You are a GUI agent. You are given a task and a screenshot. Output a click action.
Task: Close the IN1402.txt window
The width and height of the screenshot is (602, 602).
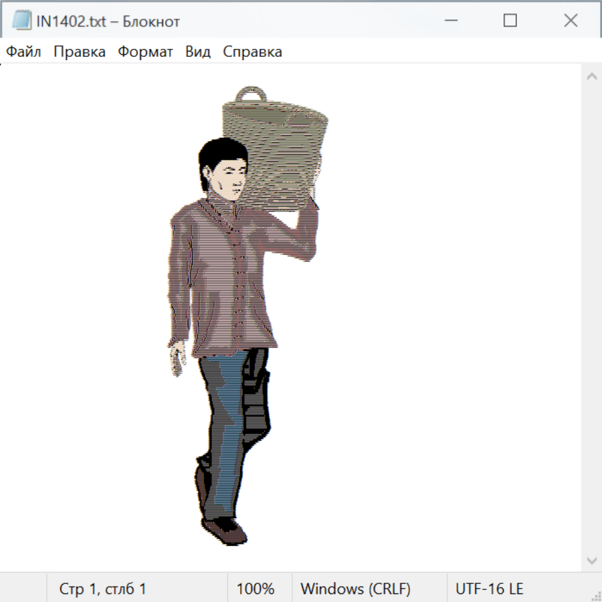click(x=571, y=21)
